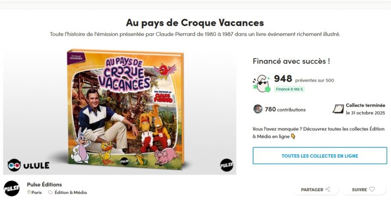Follow the project with the SUIVRE heart
Image resolution: width=391 pixels, height=207 pixels.
[x=364, y=190]
